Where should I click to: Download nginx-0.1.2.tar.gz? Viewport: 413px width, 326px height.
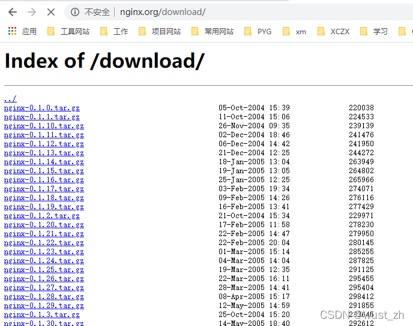[41, 216]
